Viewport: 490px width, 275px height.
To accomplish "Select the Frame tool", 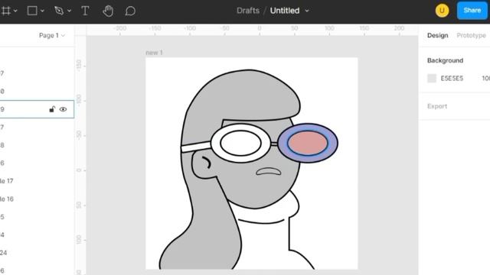I will coord(5,11).
